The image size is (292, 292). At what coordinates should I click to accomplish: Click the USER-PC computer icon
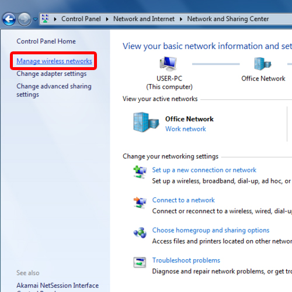168,64
